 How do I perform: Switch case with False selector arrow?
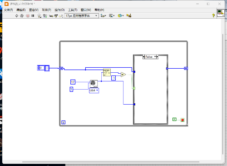click(x=155, y=57)
